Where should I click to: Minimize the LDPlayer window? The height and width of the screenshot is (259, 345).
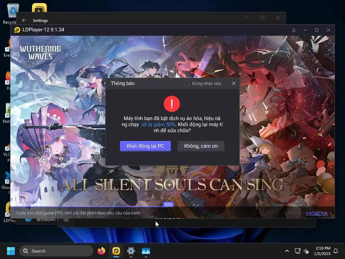point(305,30)
